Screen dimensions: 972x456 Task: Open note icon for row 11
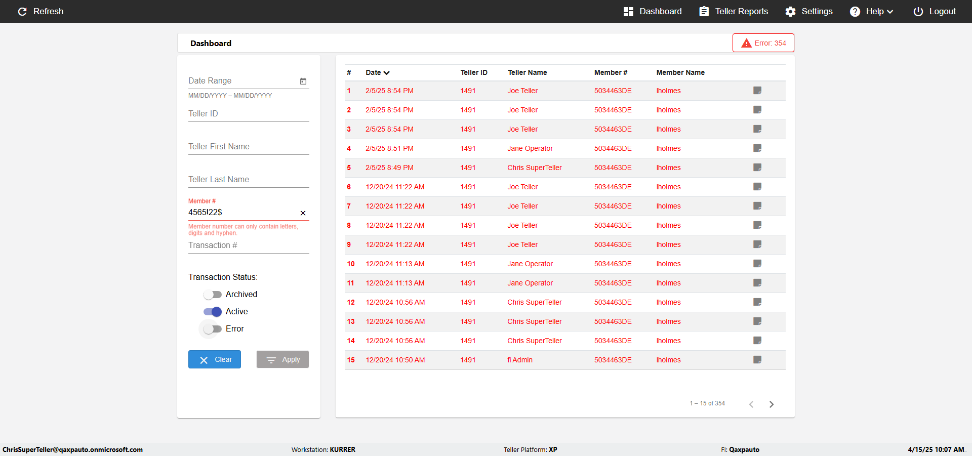pos(757,283)
